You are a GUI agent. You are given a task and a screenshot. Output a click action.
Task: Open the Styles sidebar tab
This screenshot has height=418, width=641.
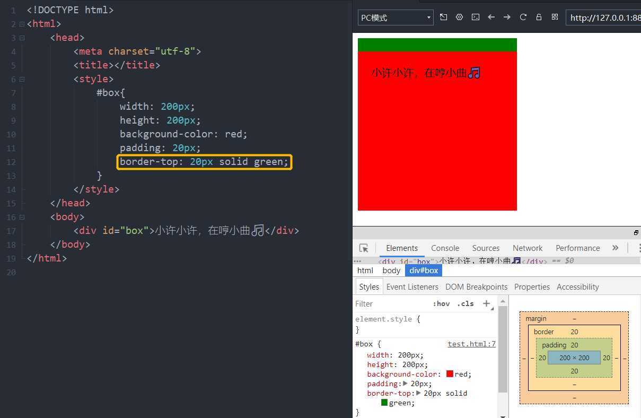click(x=369, y=286)
